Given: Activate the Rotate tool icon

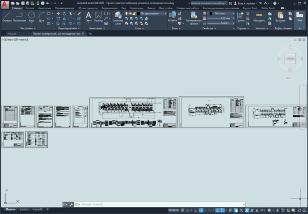Looking at the screenshot, I should (64, 13).
